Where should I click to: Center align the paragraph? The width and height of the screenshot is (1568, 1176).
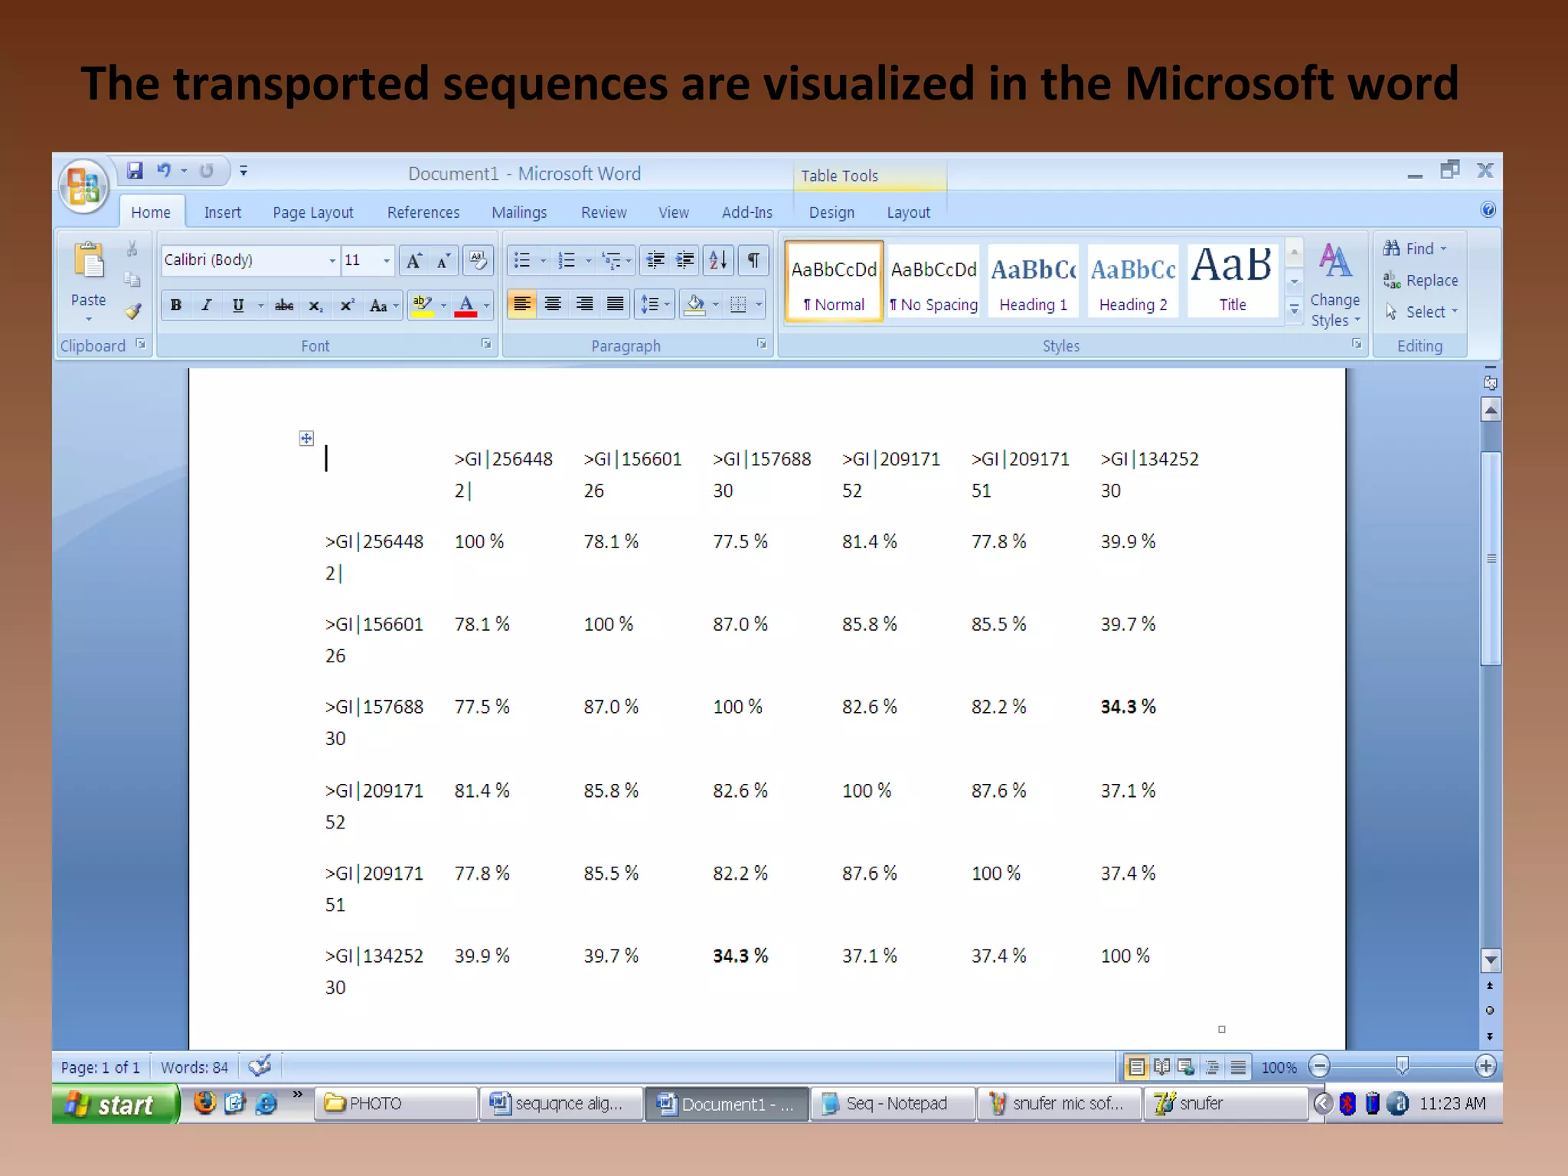[x=553, y=305]
